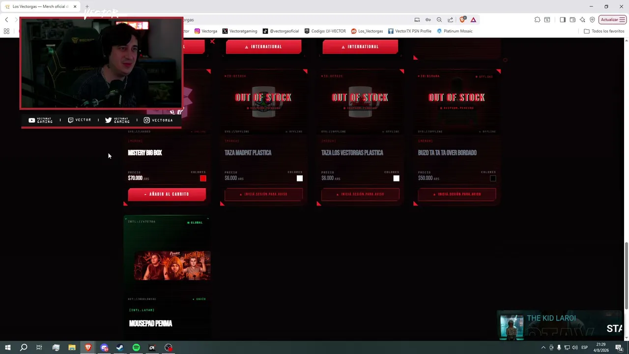Click International button above Taza Los Vectorgas
The height and width of the screenshot is (354, 629).
click(x=360, y=47)
